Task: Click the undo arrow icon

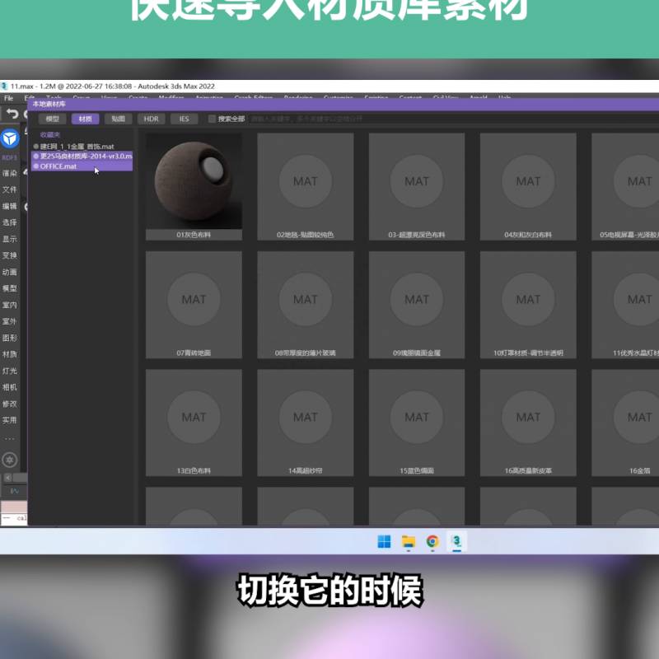Action: point(12,114)
